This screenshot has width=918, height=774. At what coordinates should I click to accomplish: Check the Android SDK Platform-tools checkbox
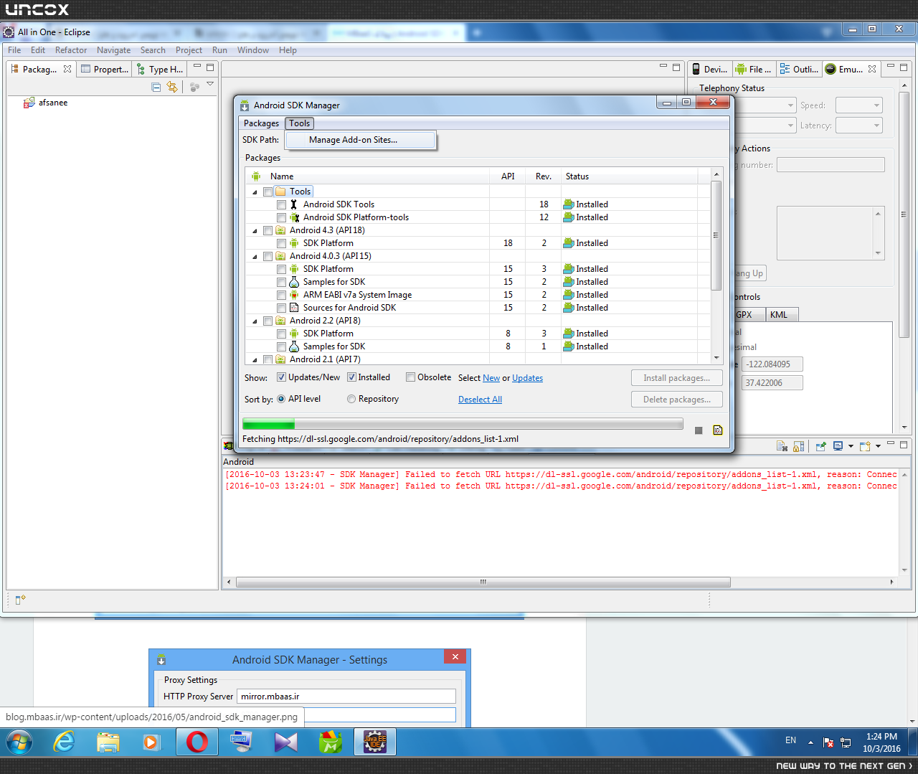click(x=281, y=218)
